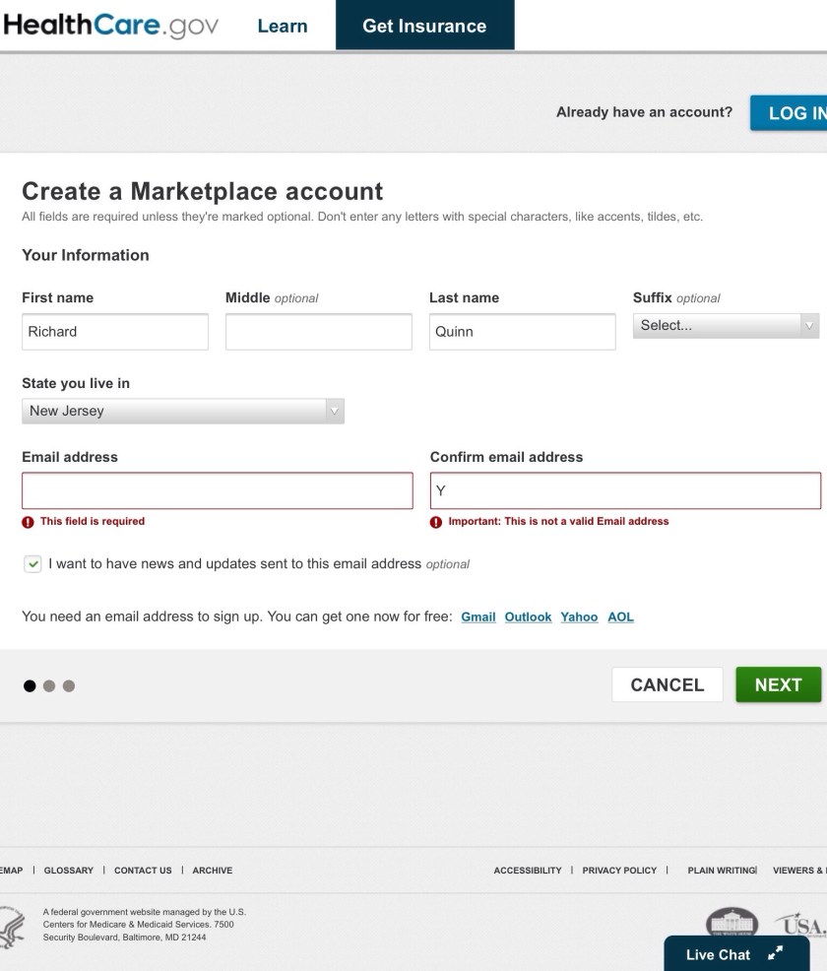This screenshot has height=971, width=827.
Task: Uncheck the news and updates checkbox
Action: click(33, 564)
